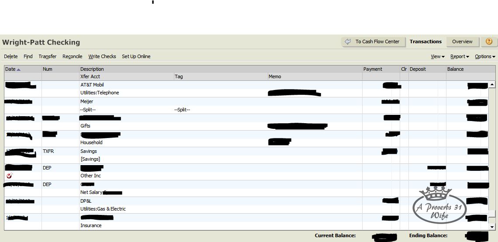
Task: Select the DP&L transaction
Action: (86, 201)
